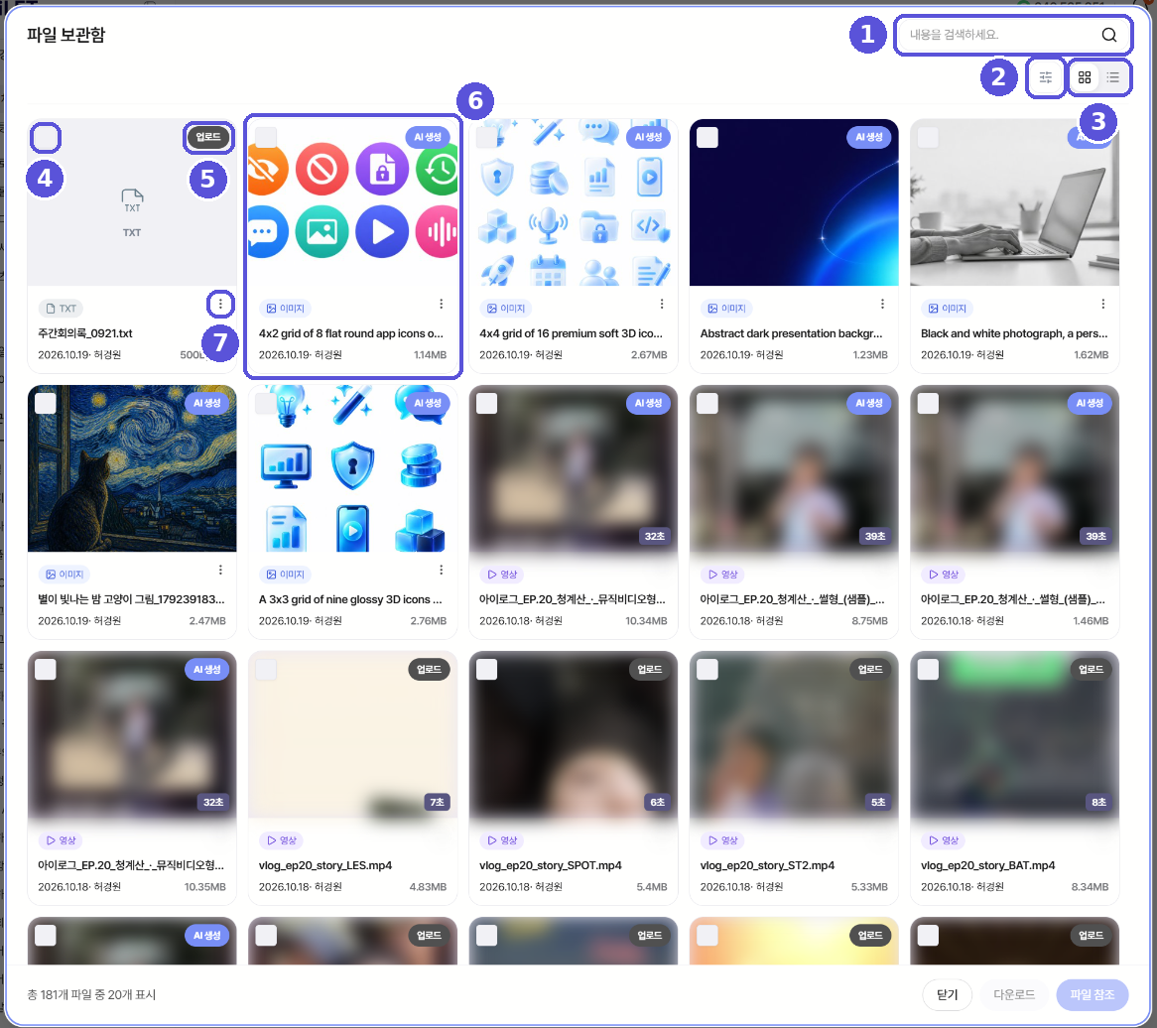Click the file name 주간회의록_0921.txt
The height and width of the screenshot is (1028, 1157).
tap(85, 333)
